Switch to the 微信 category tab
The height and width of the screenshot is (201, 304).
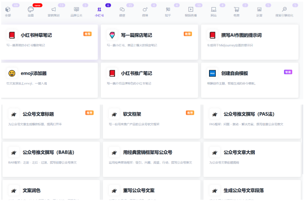pos(122,12)
